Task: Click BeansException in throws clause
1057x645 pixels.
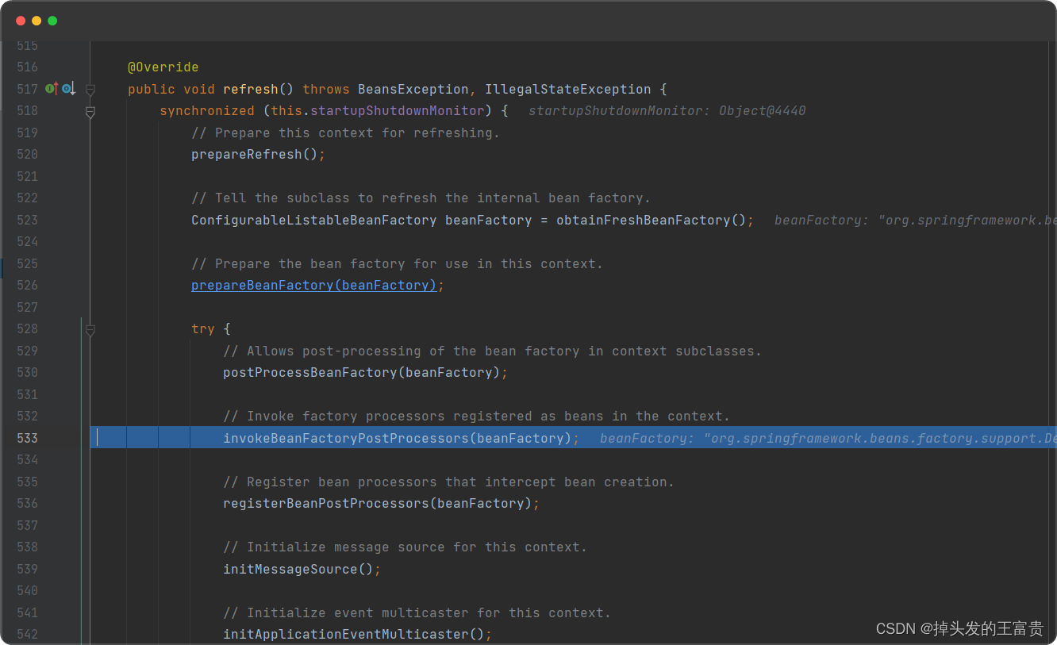Action: (x=413, y=90)
